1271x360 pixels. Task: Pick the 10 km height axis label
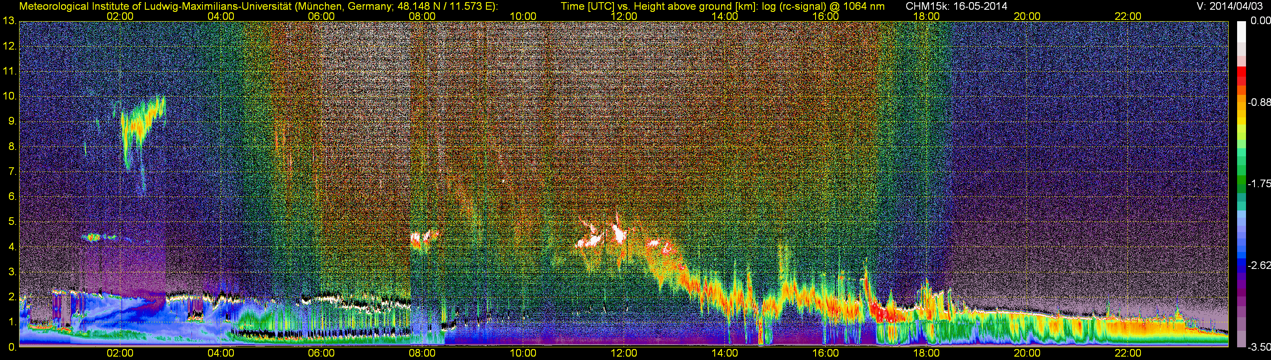coord(9,96)
